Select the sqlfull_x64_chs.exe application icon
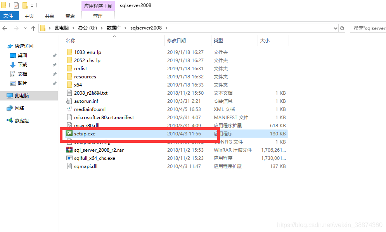This screenshot has width=386, height=232. (69, 158)
